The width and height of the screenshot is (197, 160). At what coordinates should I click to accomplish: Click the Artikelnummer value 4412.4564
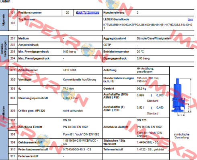(x=70, y=70)
